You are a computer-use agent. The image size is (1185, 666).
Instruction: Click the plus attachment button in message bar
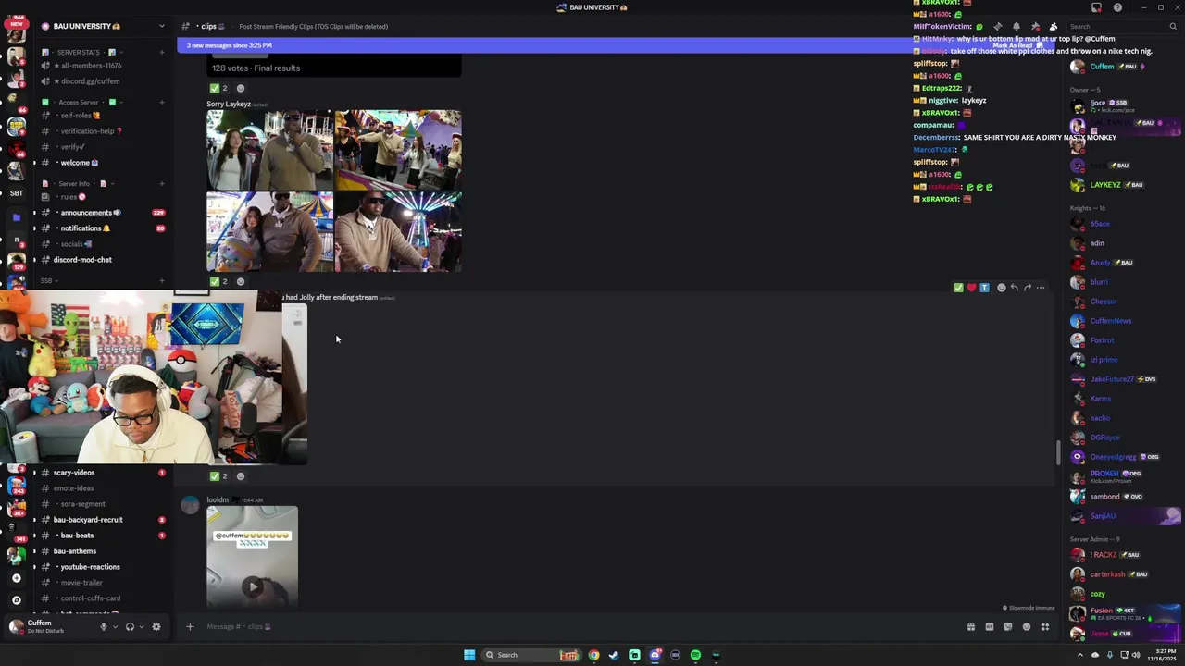click(x=190, y=626)
